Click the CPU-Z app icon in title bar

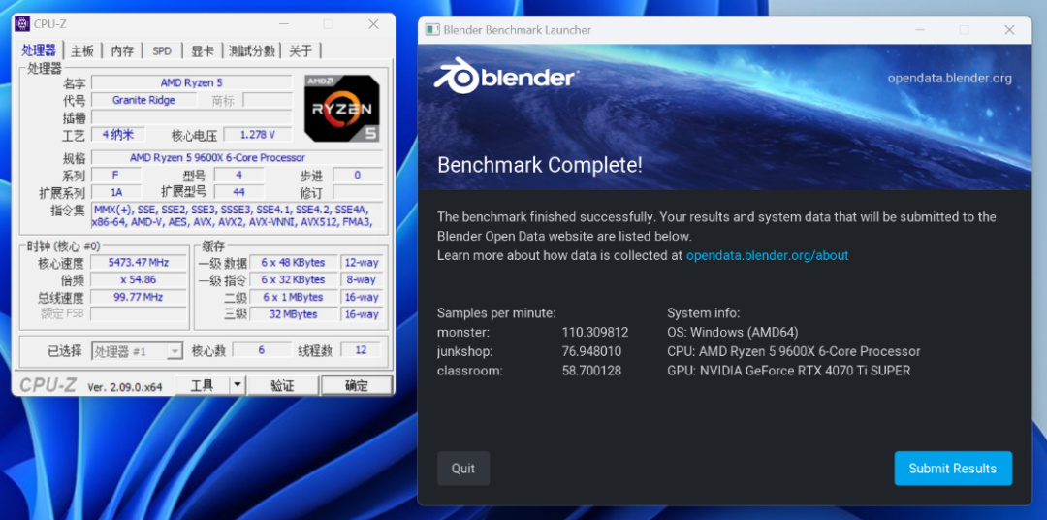(x=22, y=24)
